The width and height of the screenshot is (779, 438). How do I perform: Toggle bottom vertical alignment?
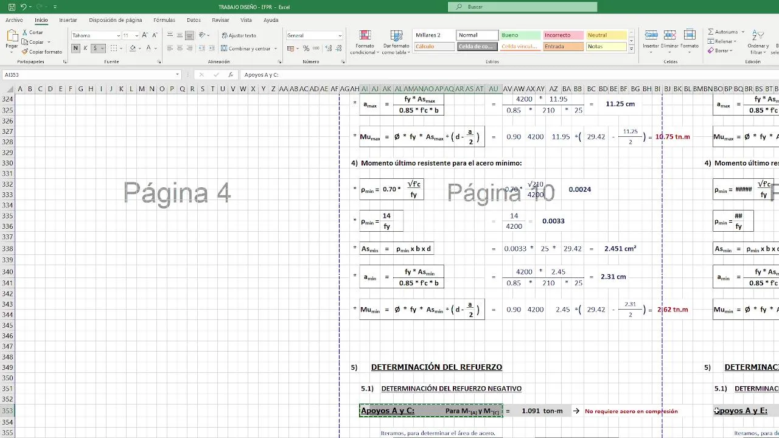click(189, 35)
